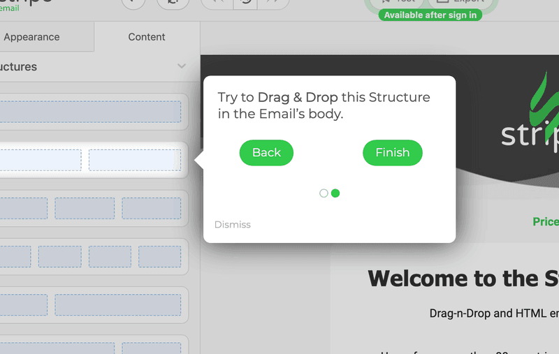Collapse the Structures section chevron

182,66
